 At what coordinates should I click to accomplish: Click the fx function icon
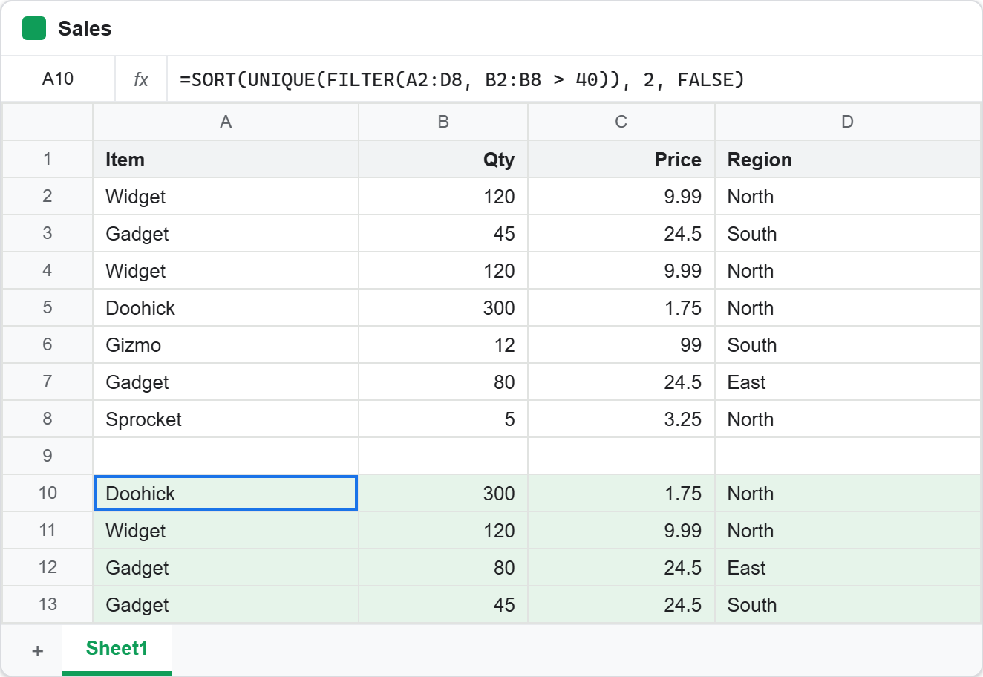[141, 79]
